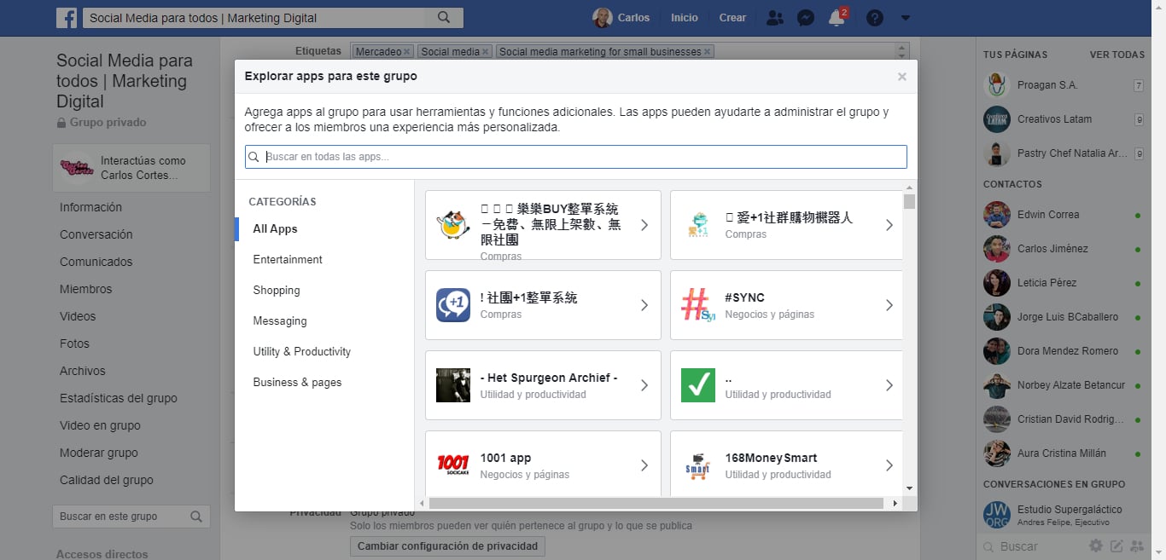Click VER TODAS pages link
Viewport: 1166px width, 560px height.
coord(1117,55)
